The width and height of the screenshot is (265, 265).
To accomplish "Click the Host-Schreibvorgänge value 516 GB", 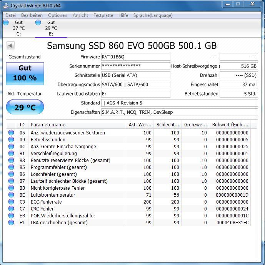I will point(239,66).
